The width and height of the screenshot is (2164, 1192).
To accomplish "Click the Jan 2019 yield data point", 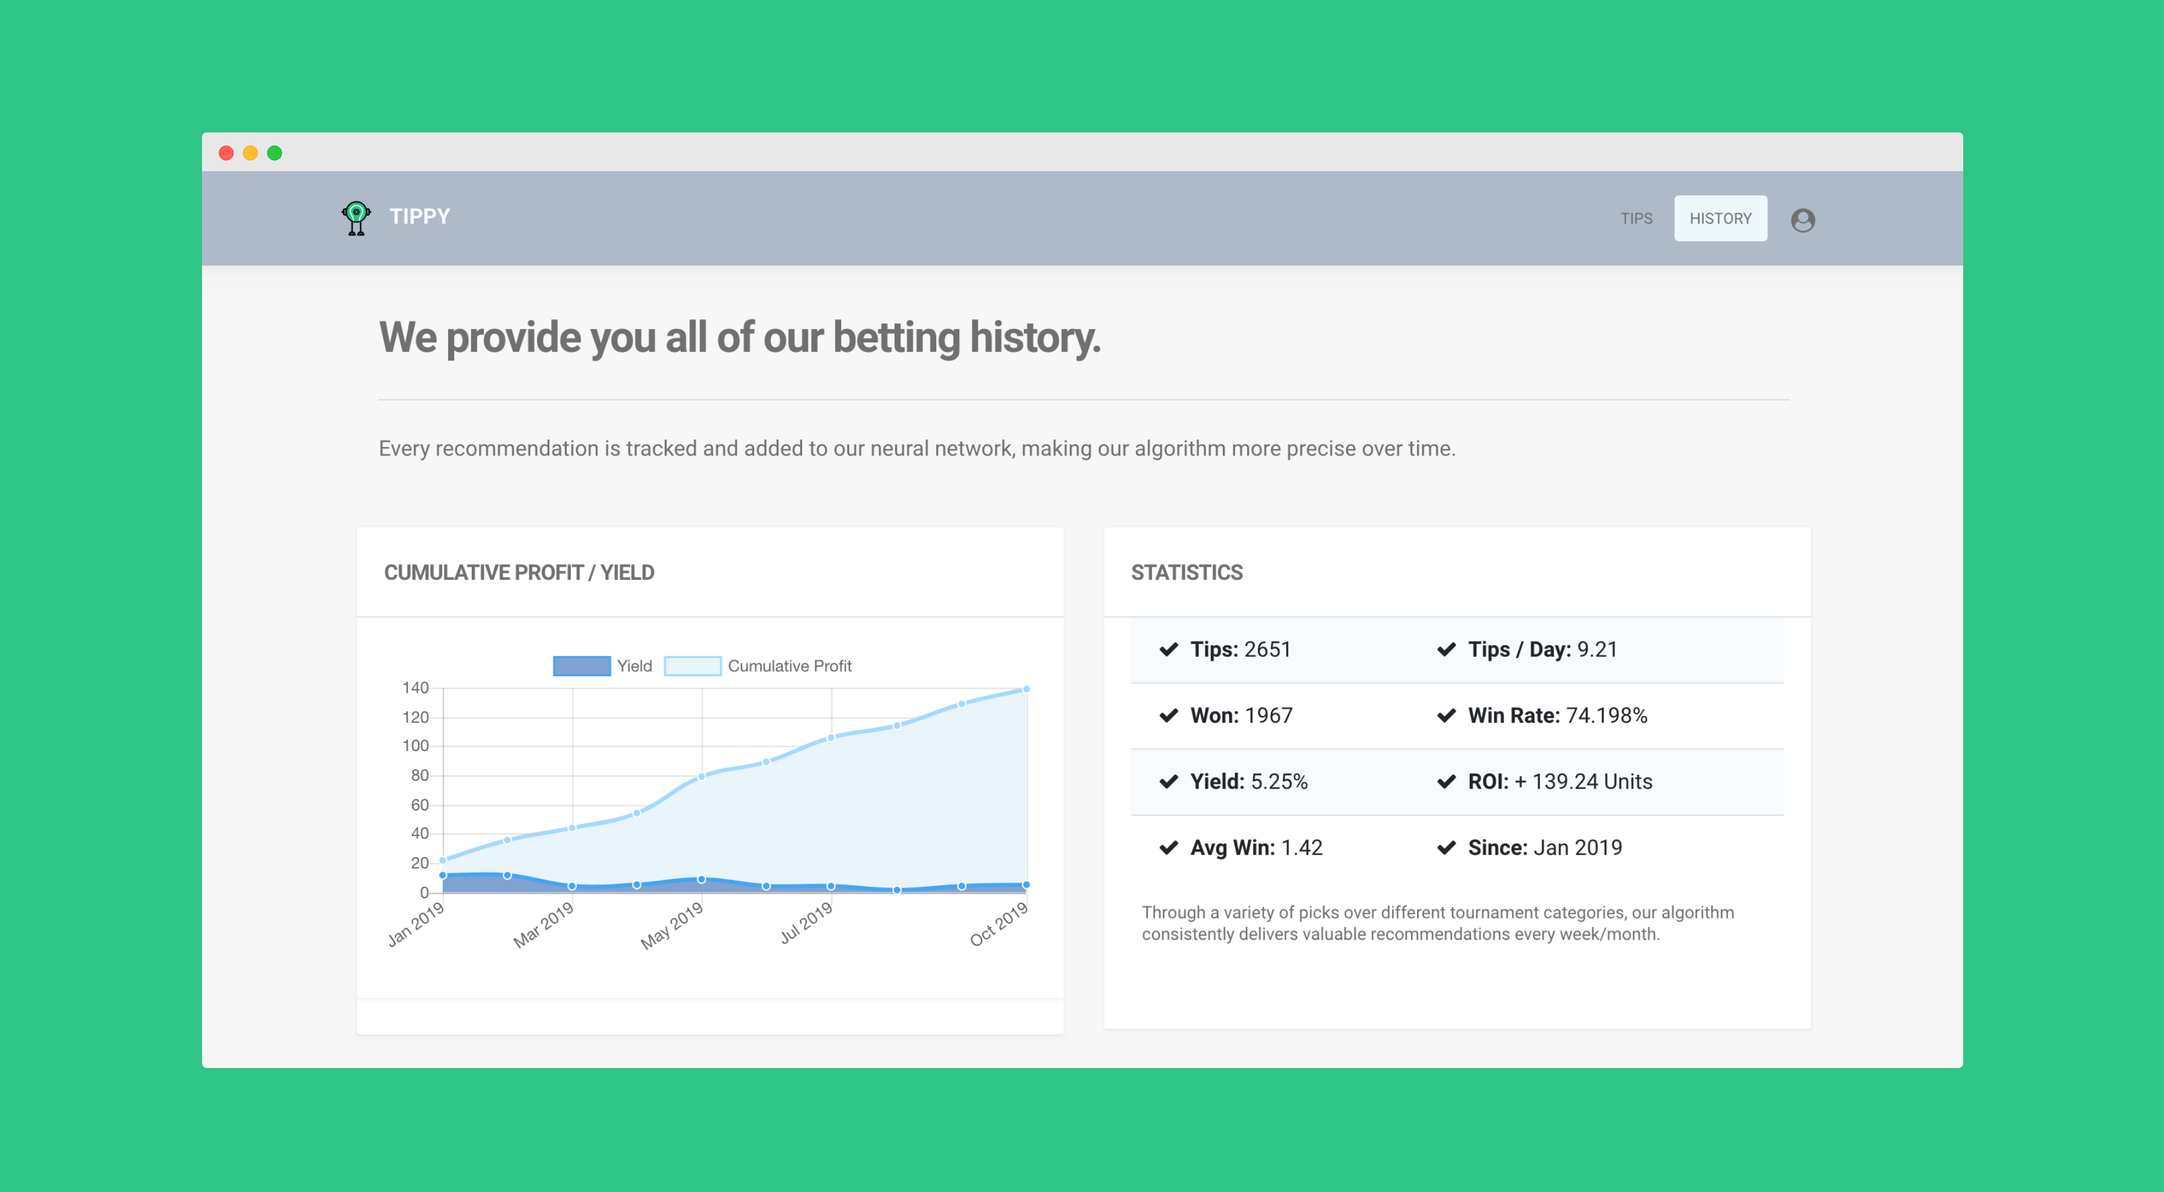I will [443, 875].
